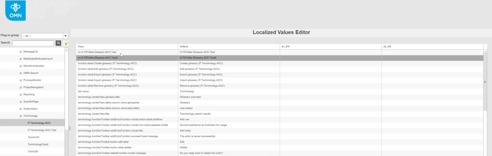Select row cv.C.FSTable.Glossary.ACC.Test2 key
492x156 pixels.
tap(98, 58)
